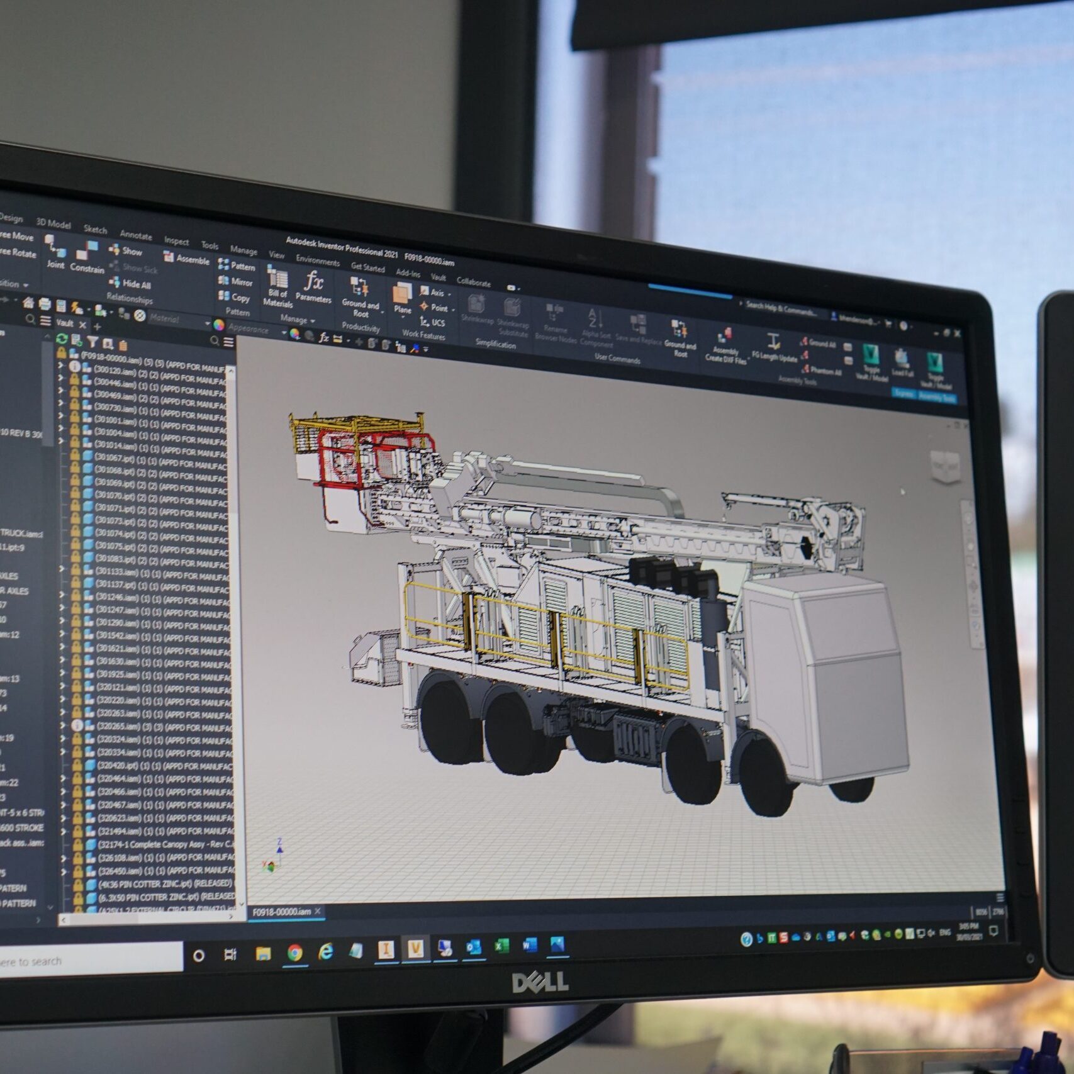The image size is (1074, 1074).
Task: Click the Shrinkwrap Substitute tool
Action: click(x=513, y=317)
